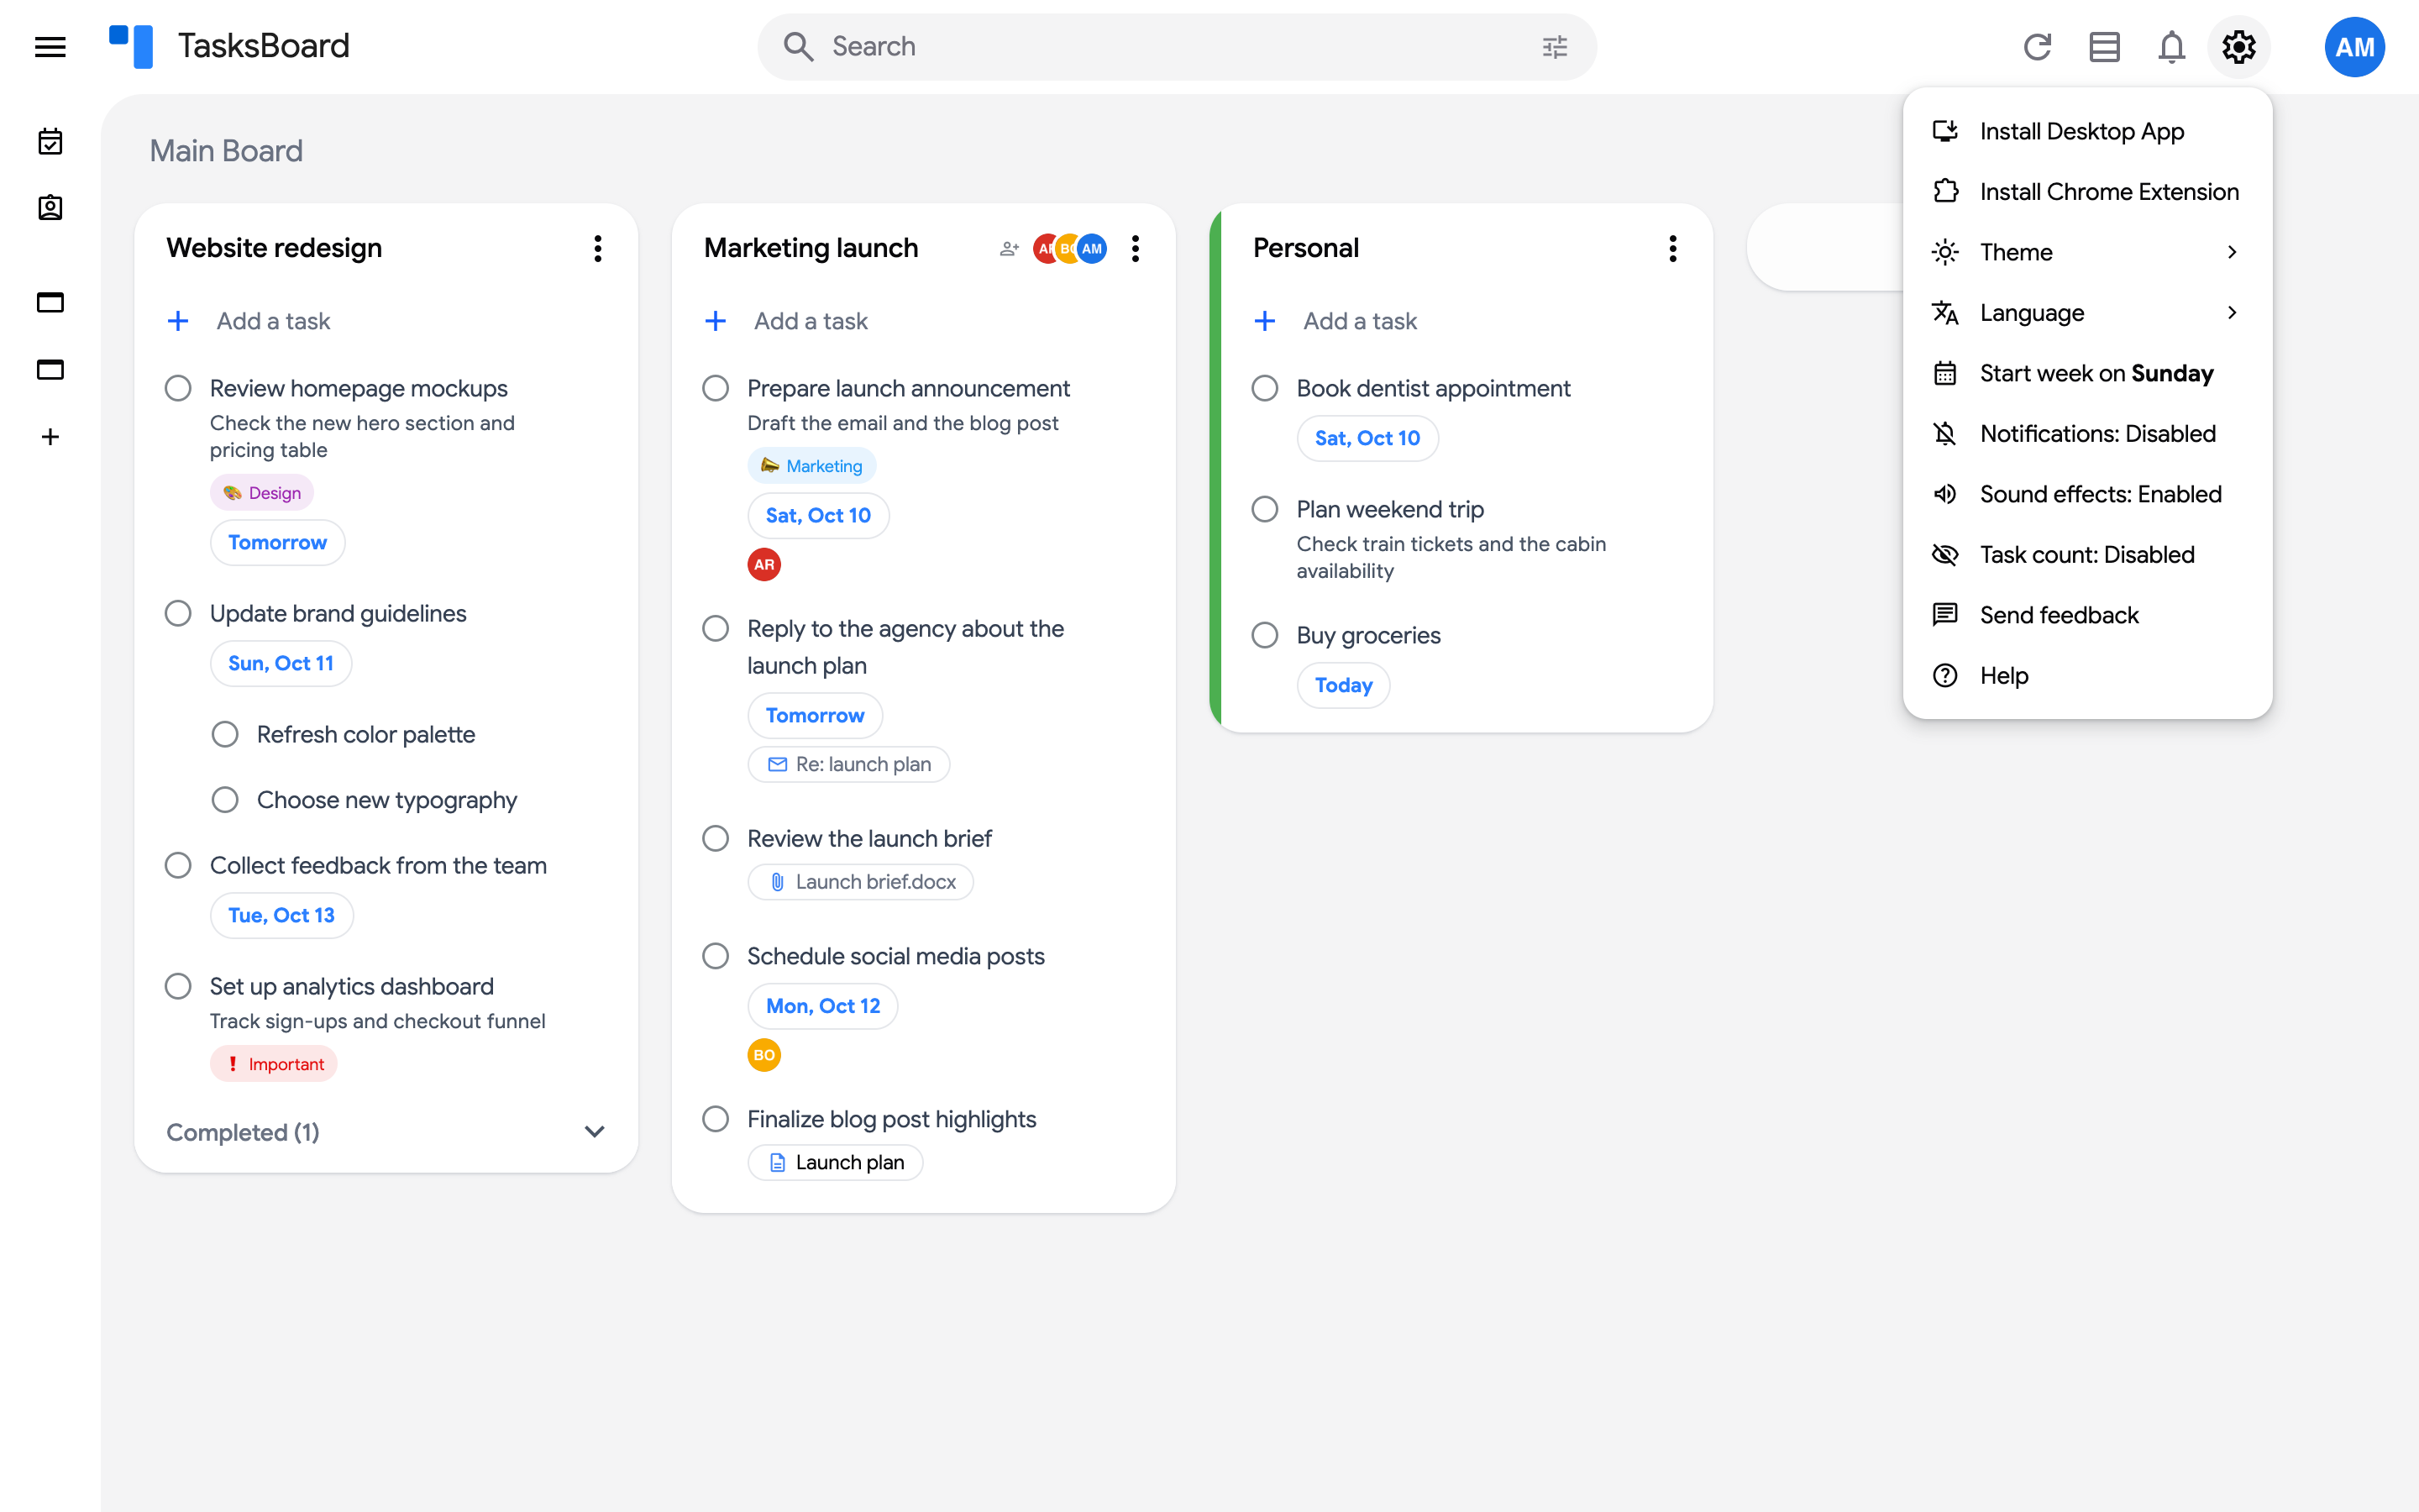The height and width of the screenshot is (1512, 2419).
Task: Click Add a task in Personal list
Action: [x=1360, y=321]
